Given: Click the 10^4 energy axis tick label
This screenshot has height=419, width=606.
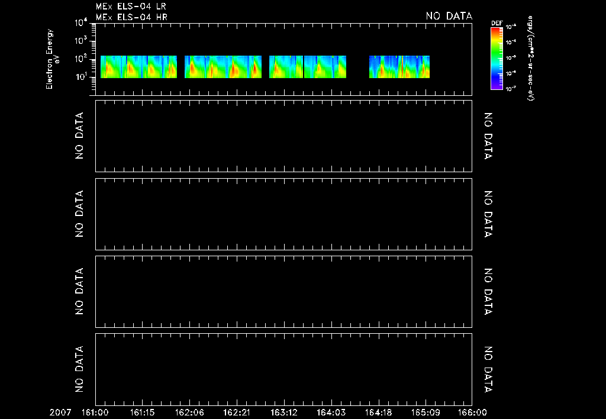Looking at the screenshot, I should pos(81,23).
